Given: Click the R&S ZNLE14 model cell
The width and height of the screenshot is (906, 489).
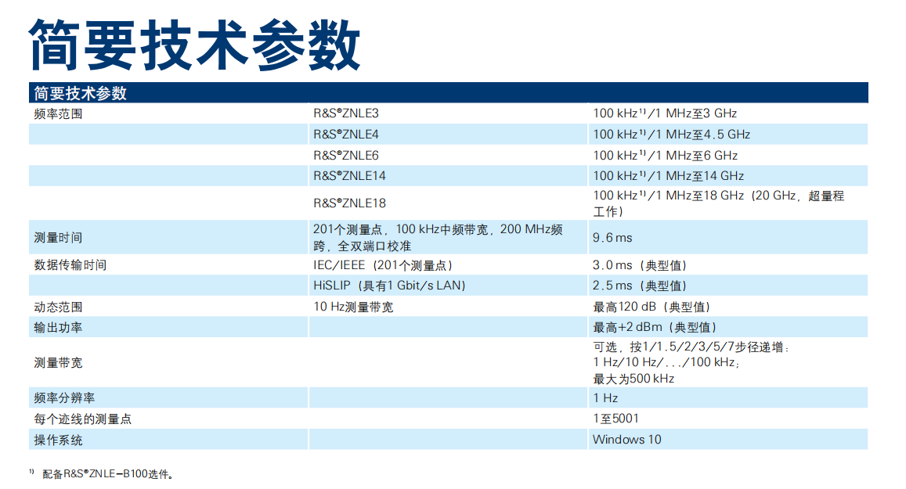Looking at the screenshot, I should point(349,176).
